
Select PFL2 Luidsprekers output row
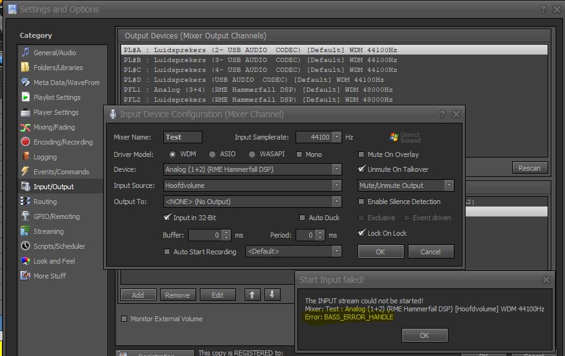[335, 99]
